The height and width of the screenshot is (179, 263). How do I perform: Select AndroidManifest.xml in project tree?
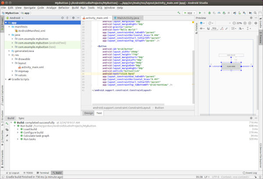point(31,31)
